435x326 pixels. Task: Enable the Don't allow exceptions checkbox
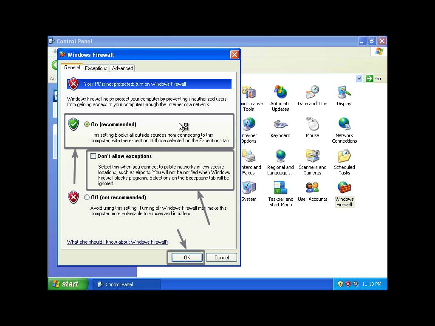click(x=93, y=156)
